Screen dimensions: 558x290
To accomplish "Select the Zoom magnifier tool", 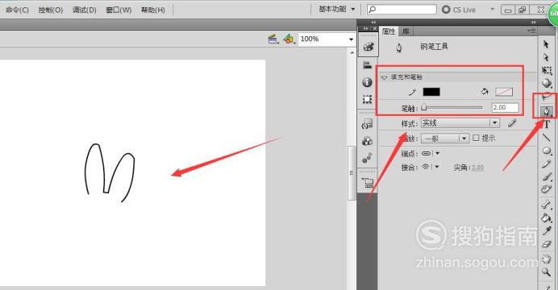I will [546, 272].
